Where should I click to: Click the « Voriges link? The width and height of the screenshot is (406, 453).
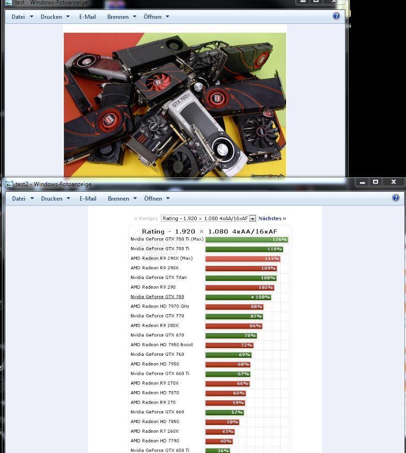146,219
